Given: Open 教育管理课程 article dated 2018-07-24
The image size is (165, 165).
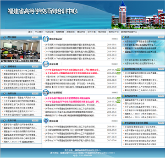Looking at the screenshot, I should [71, 105].
